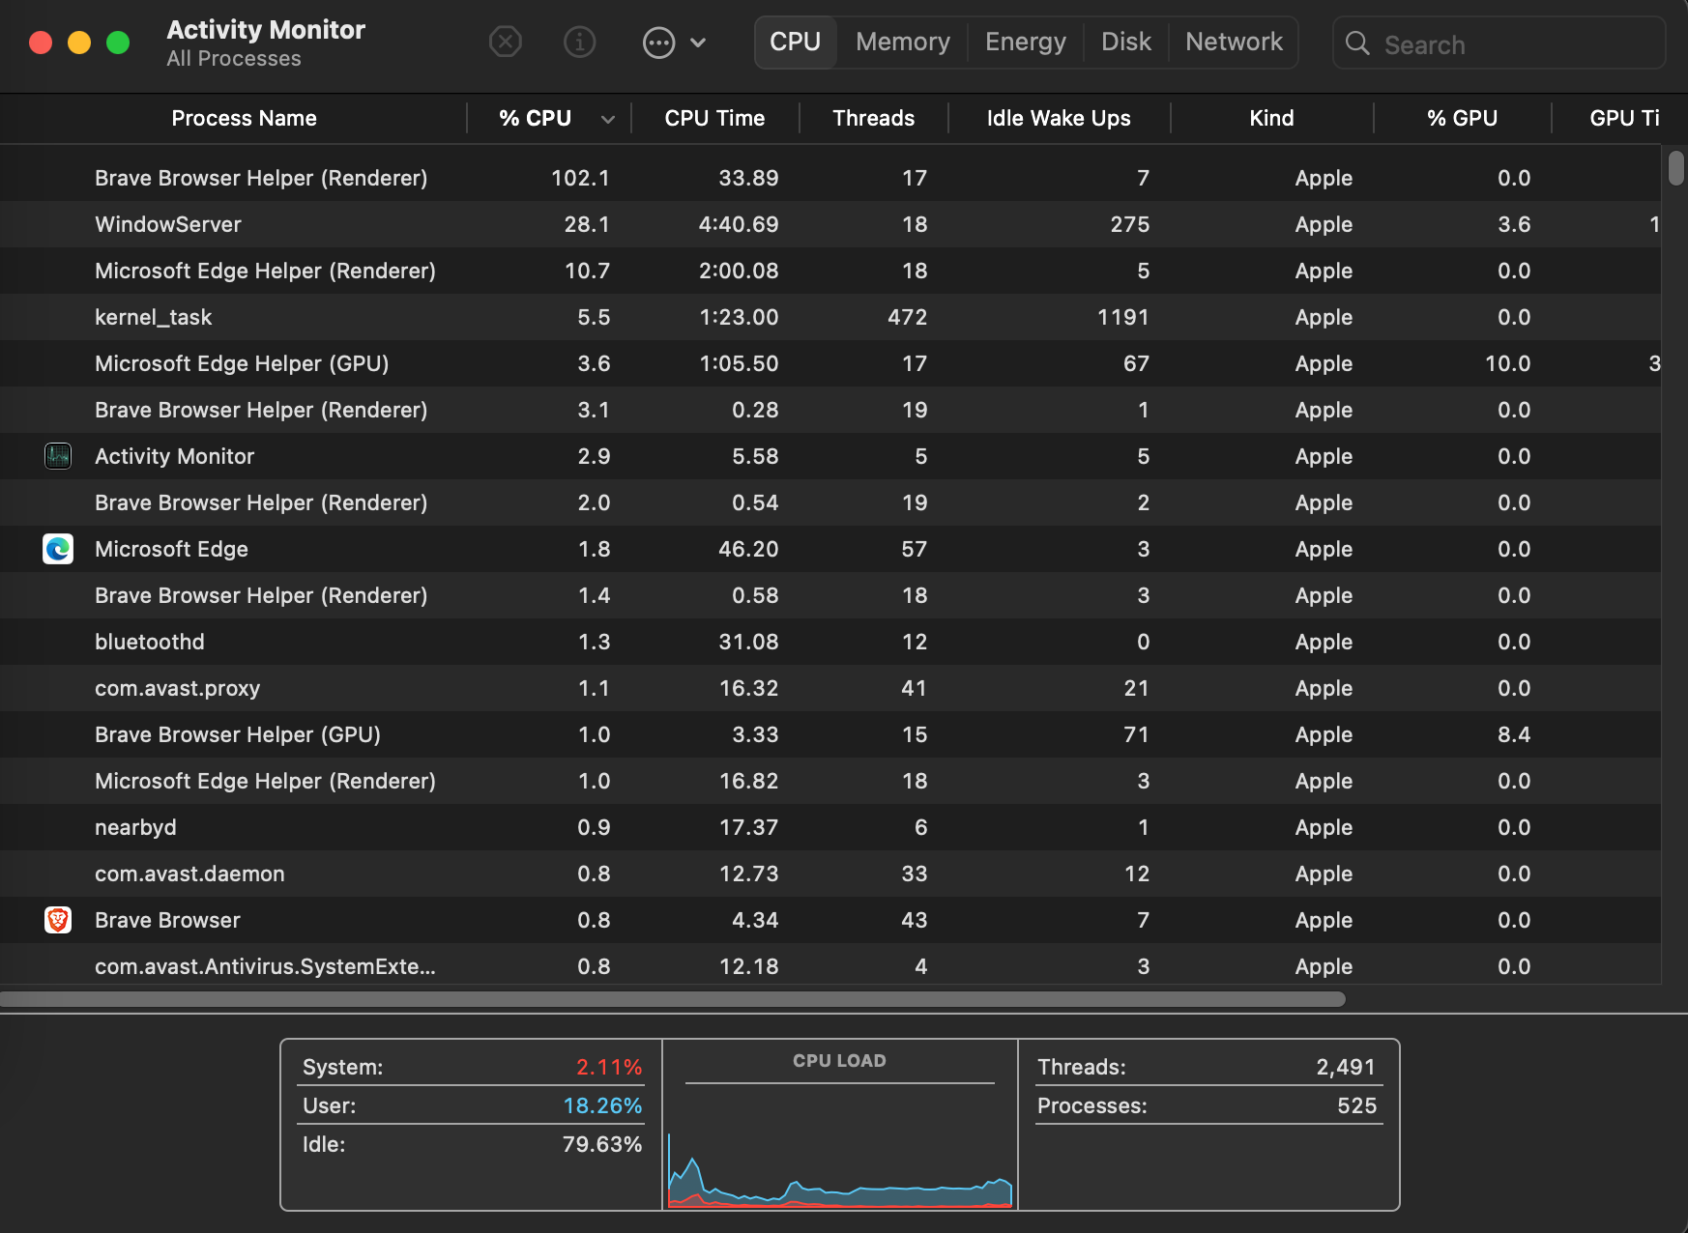This screenshot has width=1688, height=1233.
Task: Click Microsoft Edge Helper (Renderer) 10.7 row
Action: click(x=830, y=271)
